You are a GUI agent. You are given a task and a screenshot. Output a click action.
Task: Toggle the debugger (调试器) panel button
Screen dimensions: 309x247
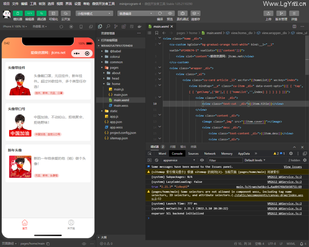41,13
